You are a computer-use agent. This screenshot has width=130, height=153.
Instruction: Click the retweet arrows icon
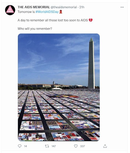pyautogui.click(x=47, y=146)
